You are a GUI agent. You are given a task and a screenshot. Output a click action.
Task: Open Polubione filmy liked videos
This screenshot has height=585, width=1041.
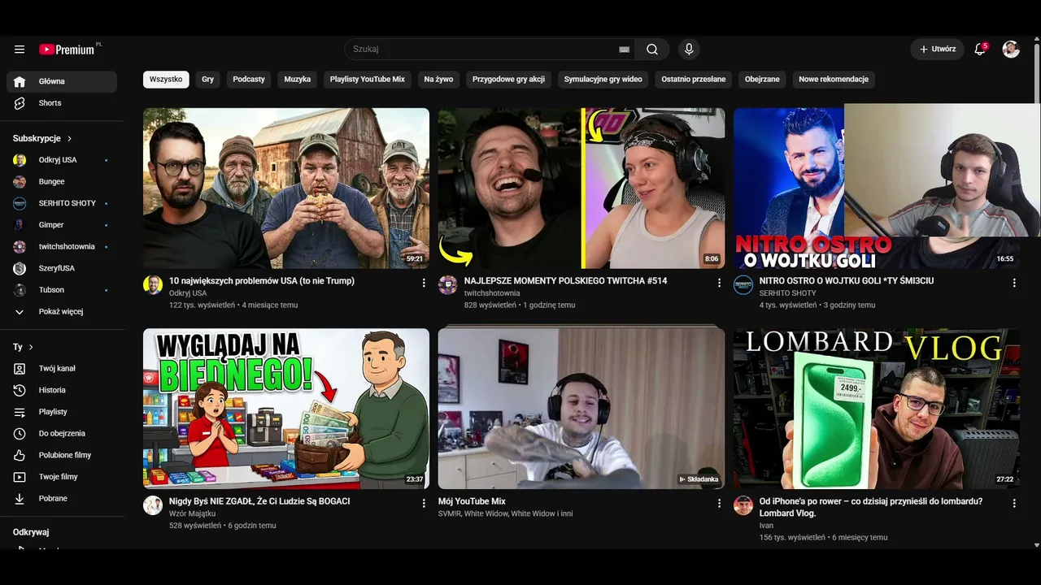62,456
